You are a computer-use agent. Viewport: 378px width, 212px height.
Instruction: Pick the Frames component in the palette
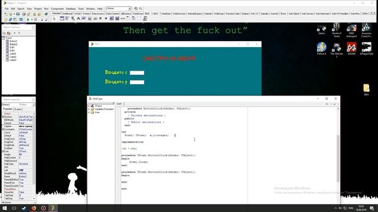pyautogui.click(x=61, y=18)
